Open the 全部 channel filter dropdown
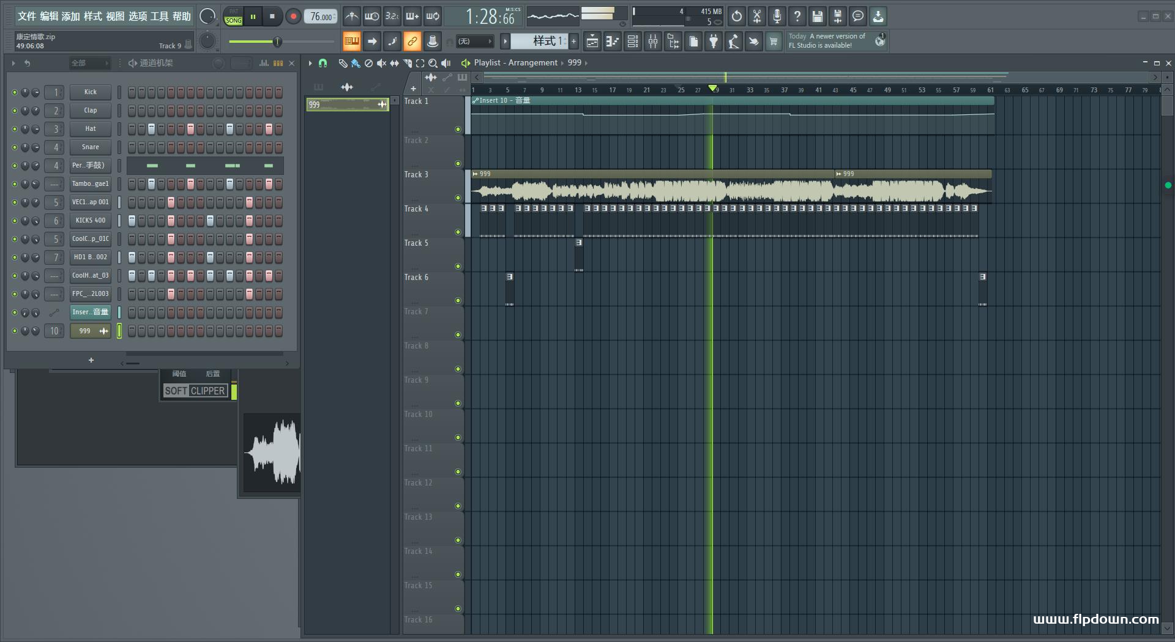The width and height of the screenshot is (1175, 642). (x=89, y=63)
